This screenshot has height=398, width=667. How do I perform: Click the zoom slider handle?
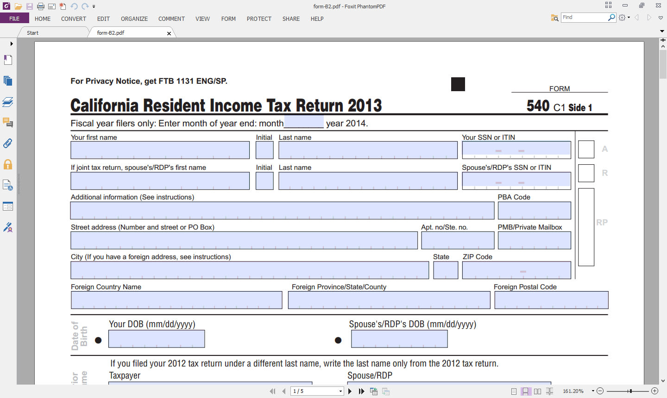click(x=630, y=392)
